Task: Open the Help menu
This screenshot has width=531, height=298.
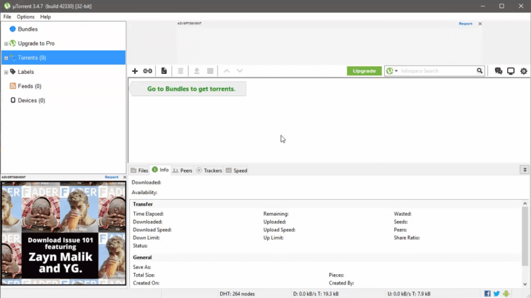Action: point(45,17)
